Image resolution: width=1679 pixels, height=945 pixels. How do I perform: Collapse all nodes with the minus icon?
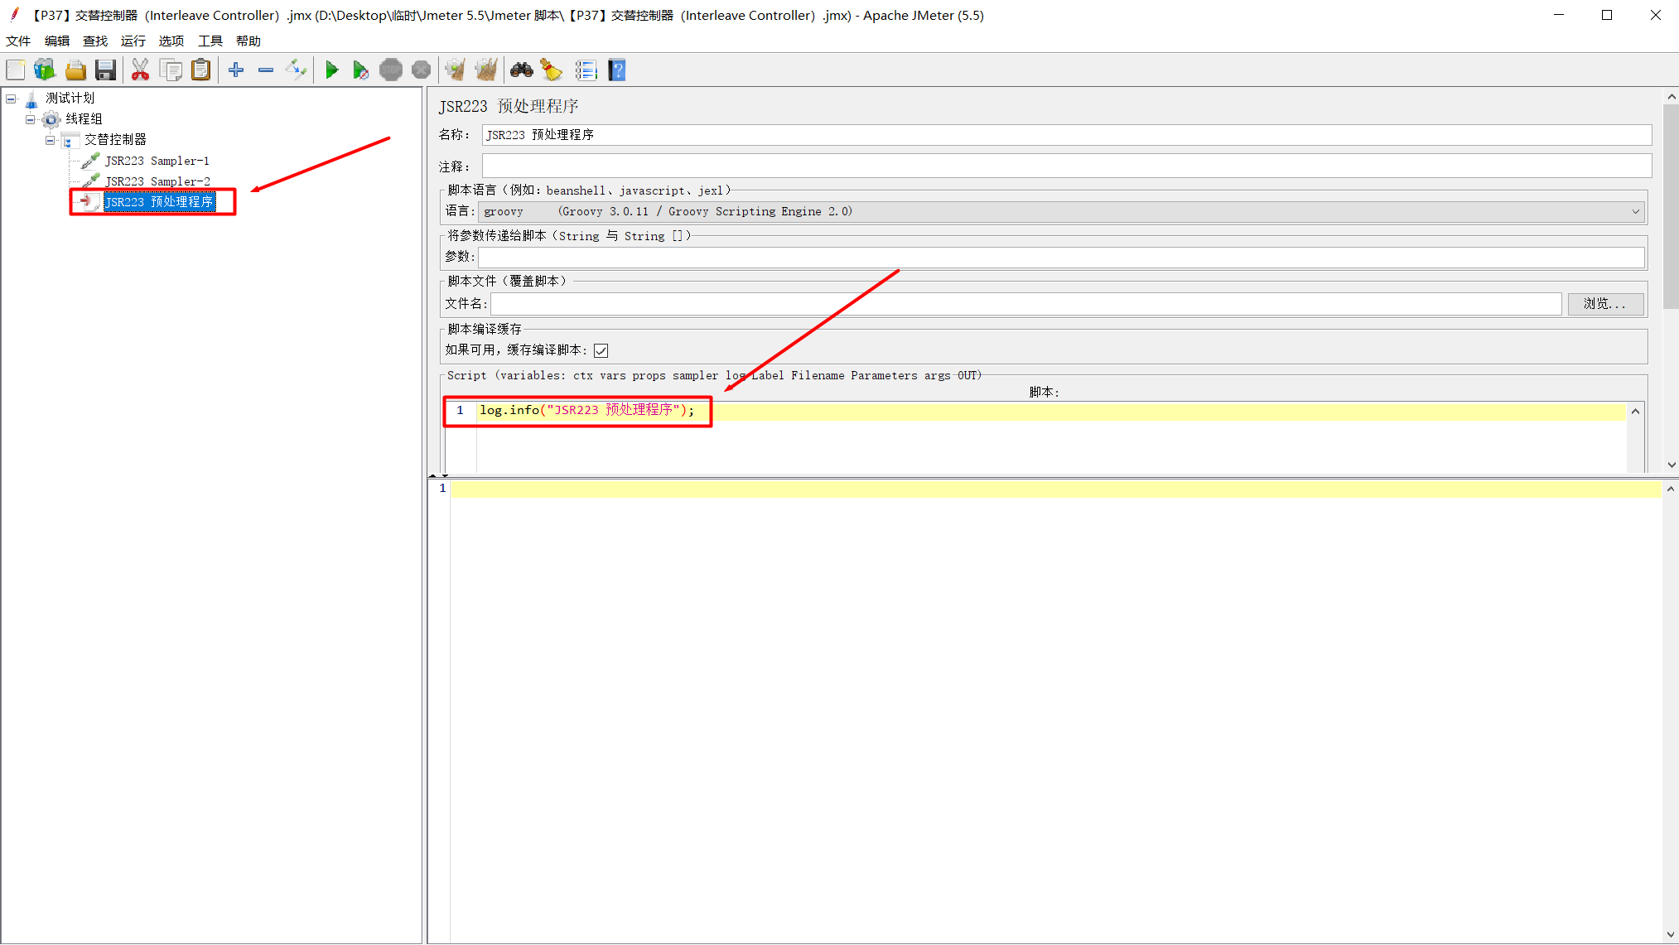[266, 70]
